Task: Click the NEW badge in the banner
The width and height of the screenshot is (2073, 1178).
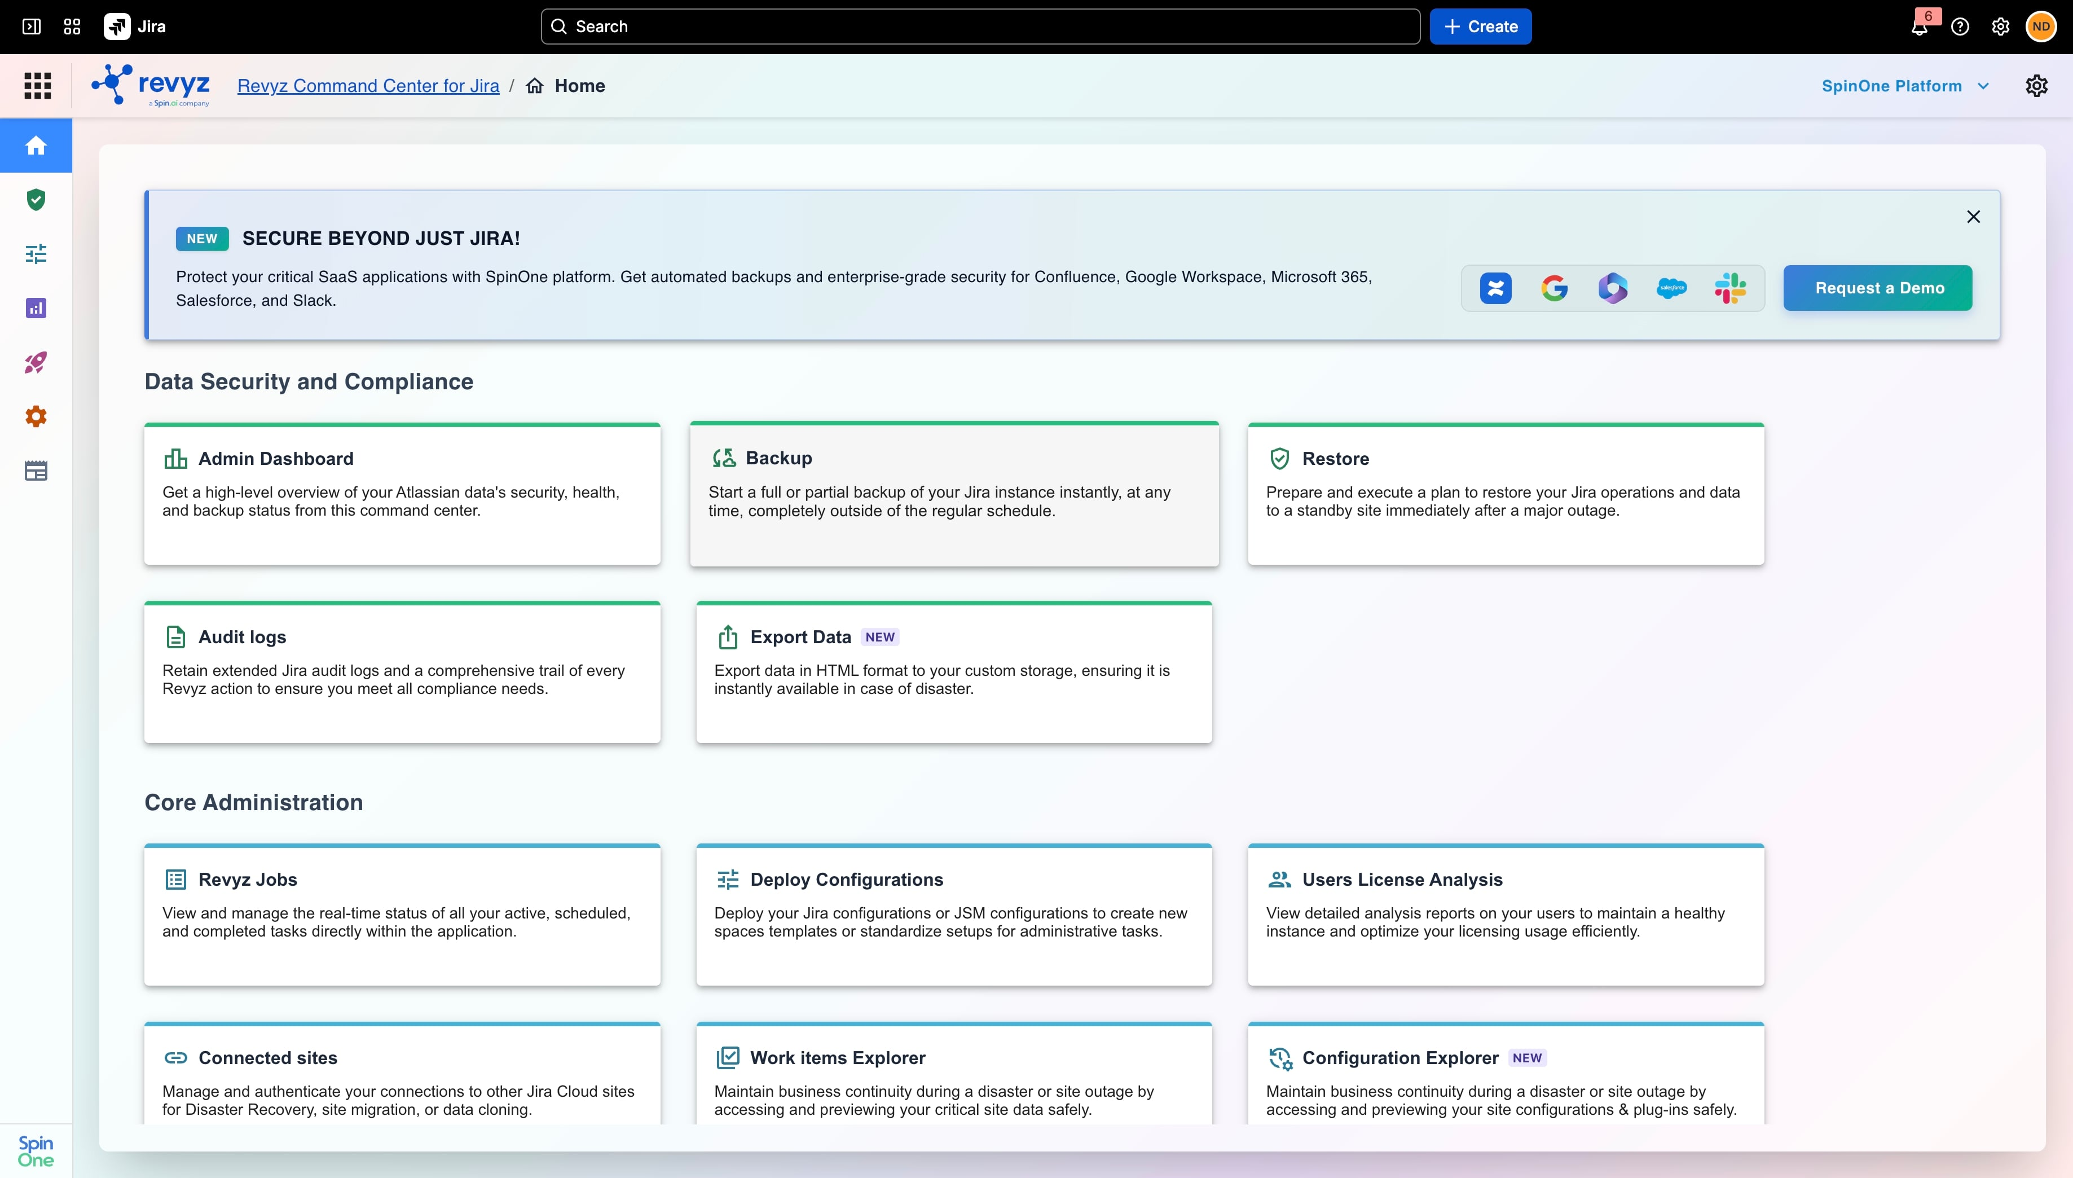Action: coord(202,239)
